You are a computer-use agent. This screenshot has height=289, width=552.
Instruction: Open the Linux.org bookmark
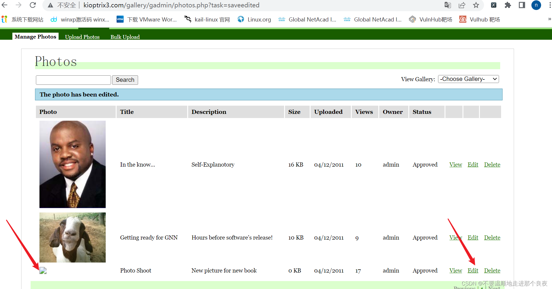click(x=254, y=19)
